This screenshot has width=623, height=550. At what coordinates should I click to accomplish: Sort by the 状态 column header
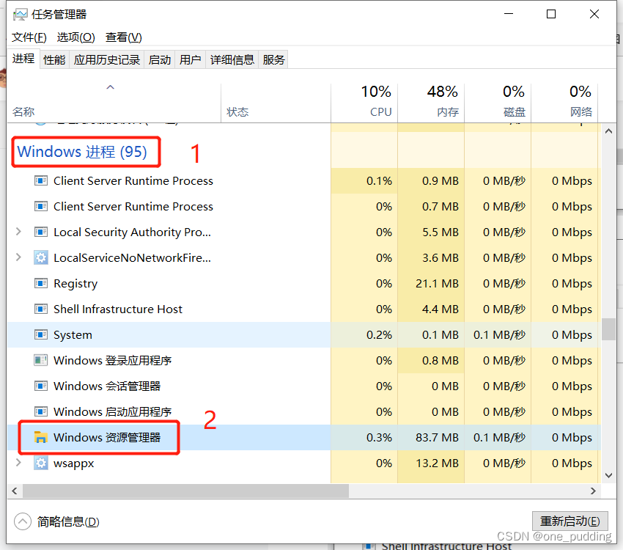pyautogui.click(x=276, y=103)
